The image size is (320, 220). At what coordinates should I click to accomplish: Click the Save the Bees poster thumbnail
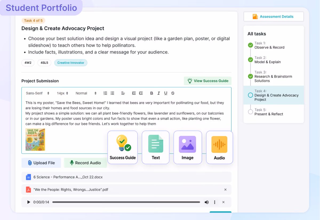tap(35, 139)
